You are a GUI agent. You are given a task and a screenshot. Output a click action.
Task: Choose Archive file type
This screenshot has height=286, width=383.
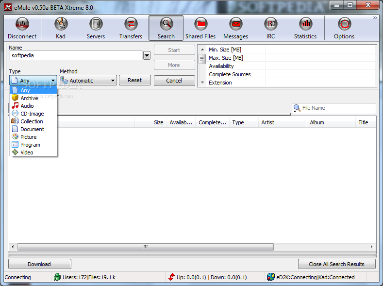tap(33, 98)
